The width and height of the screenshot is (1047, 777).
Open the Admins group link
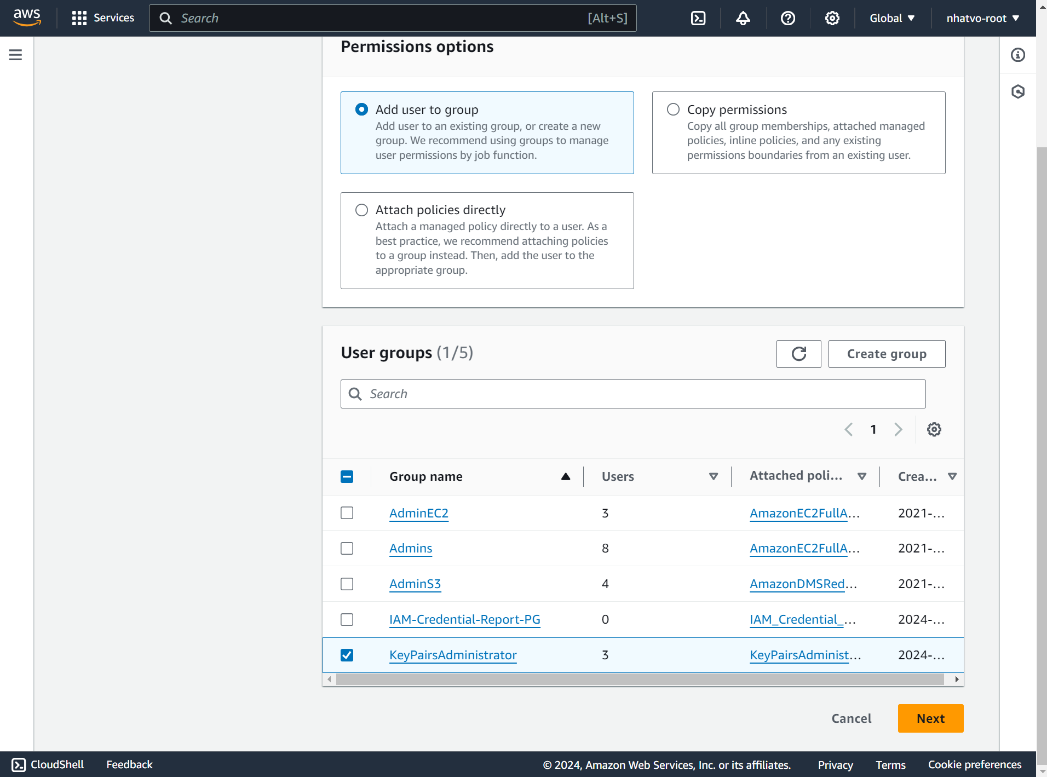click(411, 548)
